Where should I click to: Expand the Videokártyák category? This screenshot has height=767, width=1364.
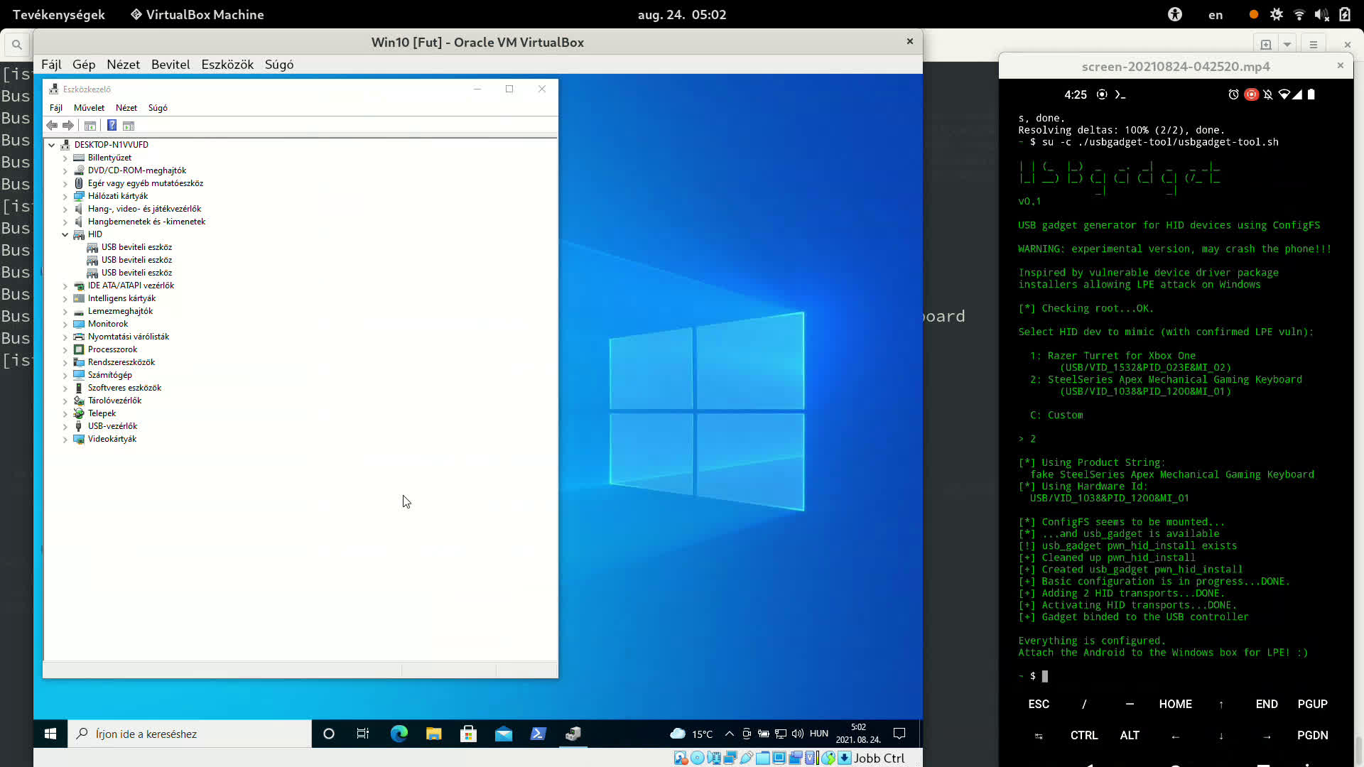pos(65,439)
